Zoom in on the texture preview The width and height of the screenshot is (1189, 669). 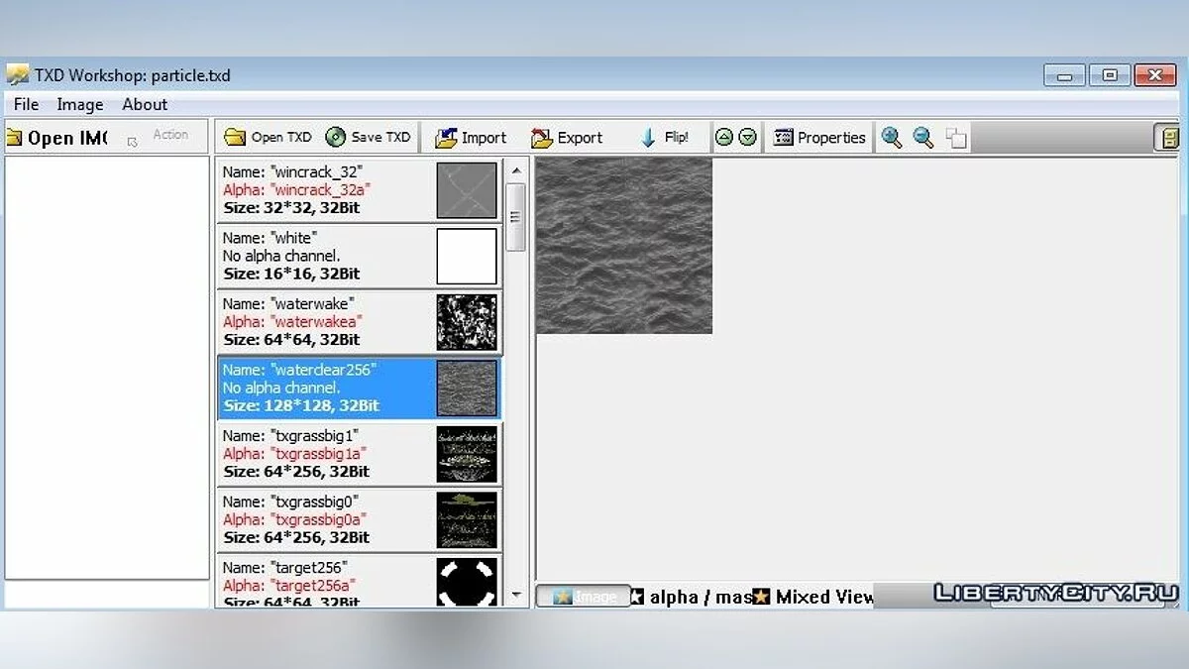point(892,138)
